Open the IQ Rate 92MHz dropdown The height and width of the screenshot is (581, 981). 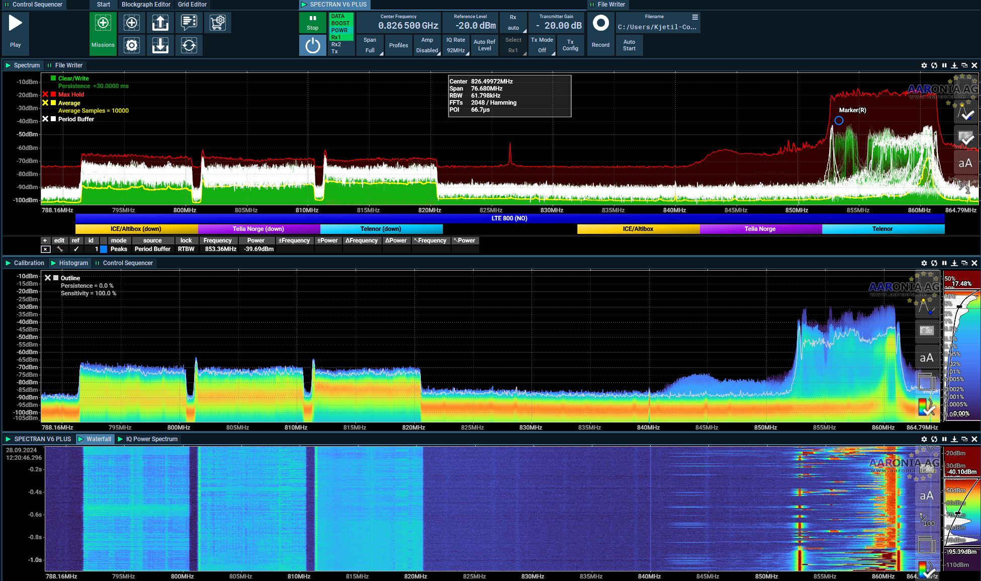click(456, 45)
